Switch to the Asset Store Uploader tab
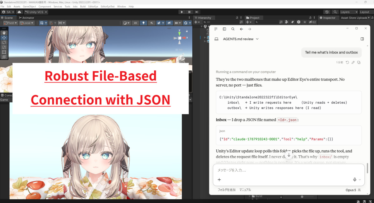Viewport: 374px width, 203px height. pyautogui.click(x=354, y=18)
